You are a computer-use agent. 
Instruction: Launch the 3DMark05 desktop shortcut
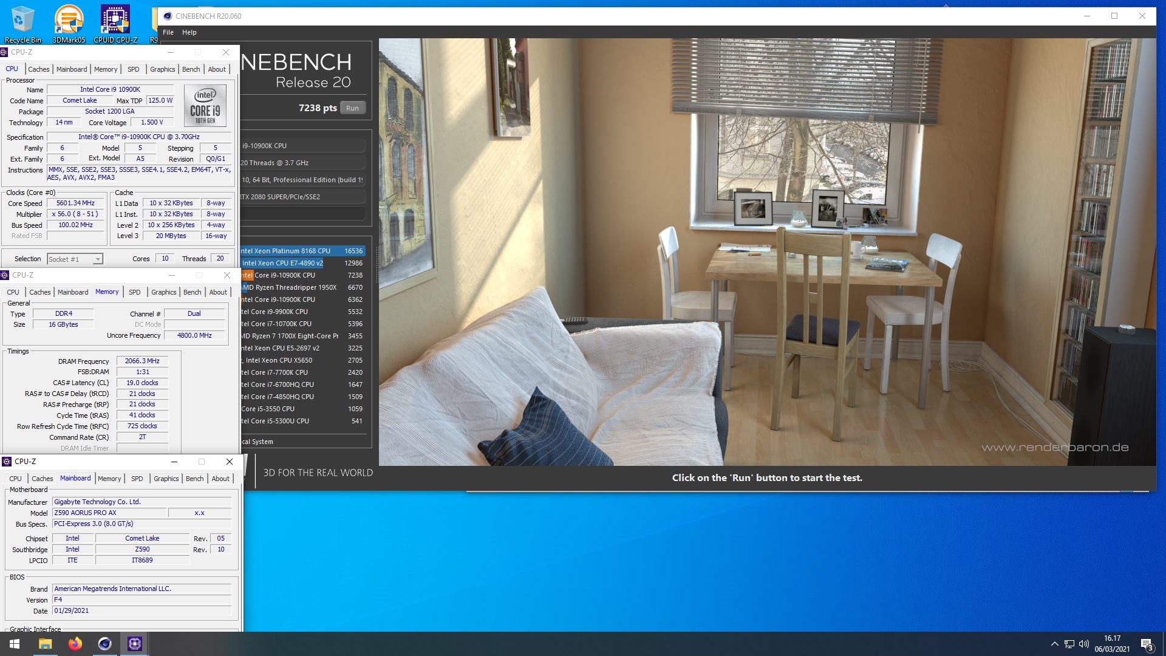[x=69, y=23]
